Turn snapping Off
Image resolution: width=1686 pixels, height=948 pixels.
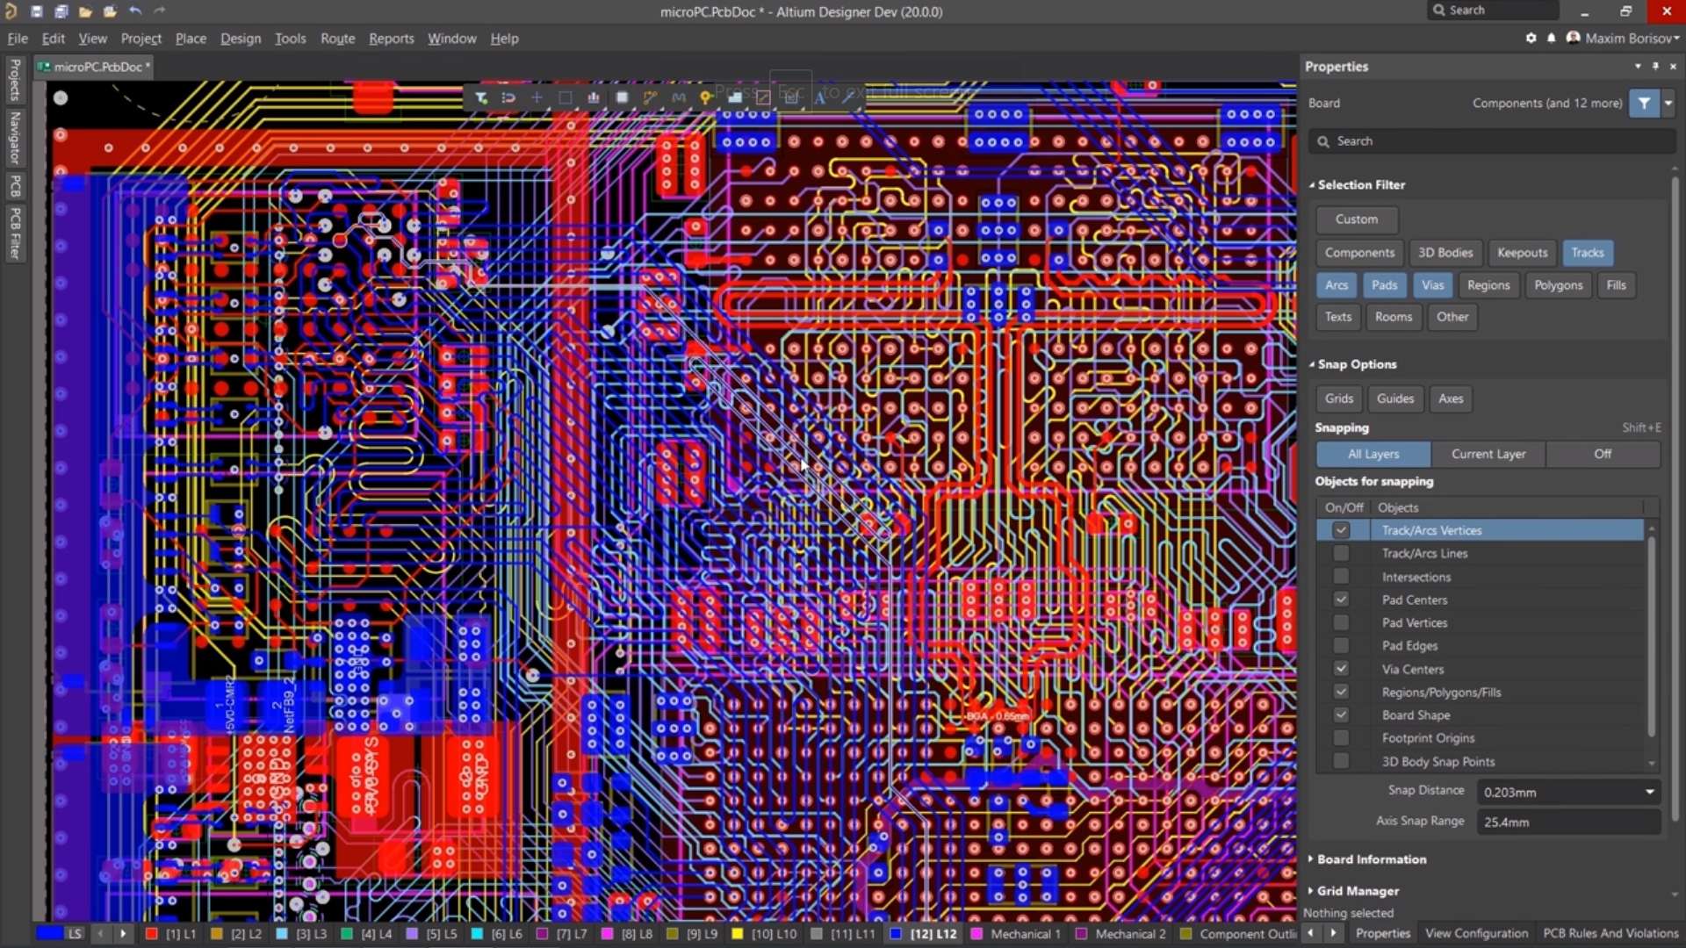click(x=1603, y=454)
